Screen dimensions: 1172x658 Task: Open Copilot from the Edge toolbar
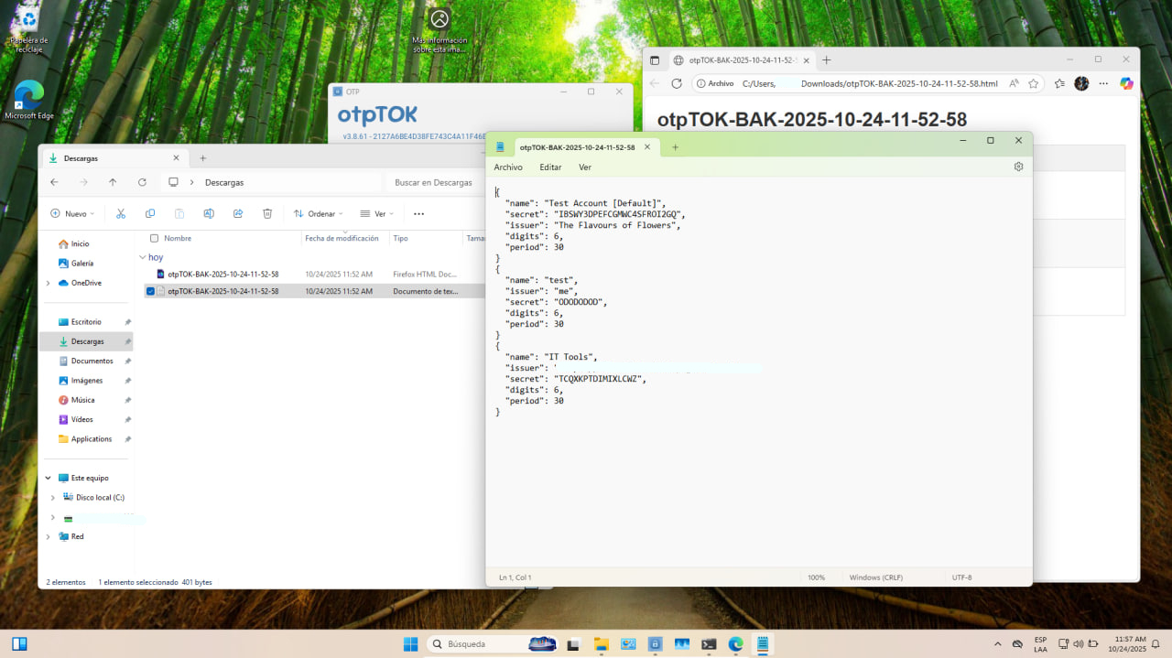click(1125, 83)
